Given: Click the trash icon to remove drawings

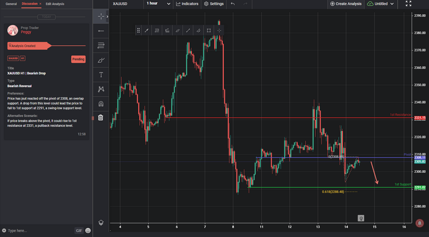Looking at the screenshot, I should tap(100, 117).
